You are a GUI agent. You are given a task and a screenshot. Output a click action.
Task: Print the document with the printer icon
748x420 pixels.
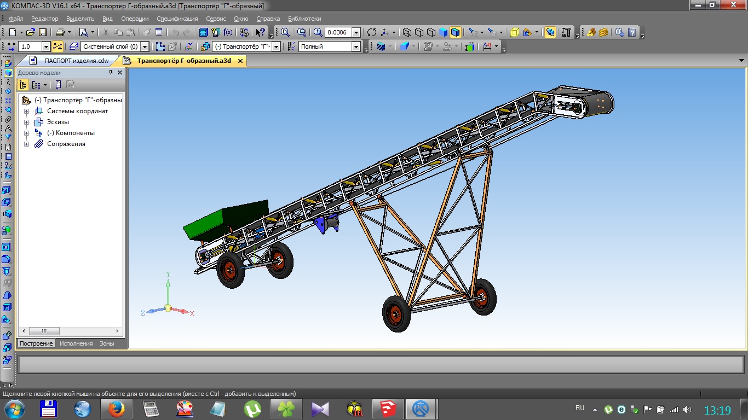(x=61, y=32)
